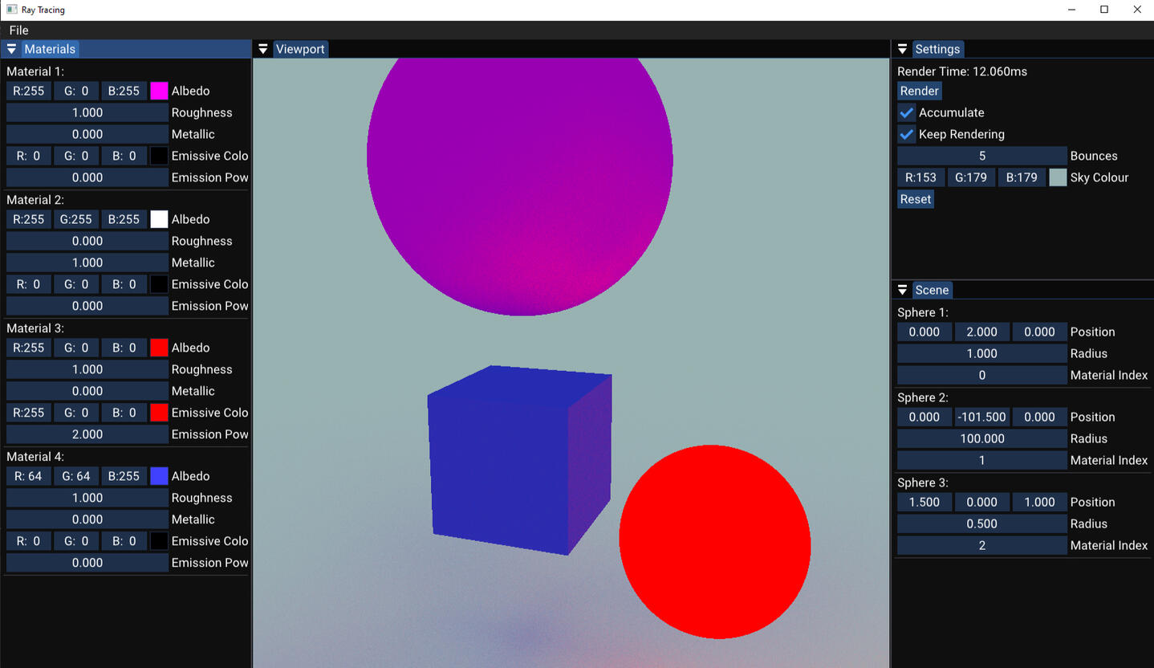Viewport: 1154px width, 668px height.
Task: Click the Ray Tracing app icon in title bar
Action: pos(11,10)
